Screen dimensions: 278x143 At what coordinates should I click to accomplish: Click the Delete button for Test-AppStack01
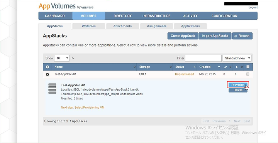click(x=238, y=90)
